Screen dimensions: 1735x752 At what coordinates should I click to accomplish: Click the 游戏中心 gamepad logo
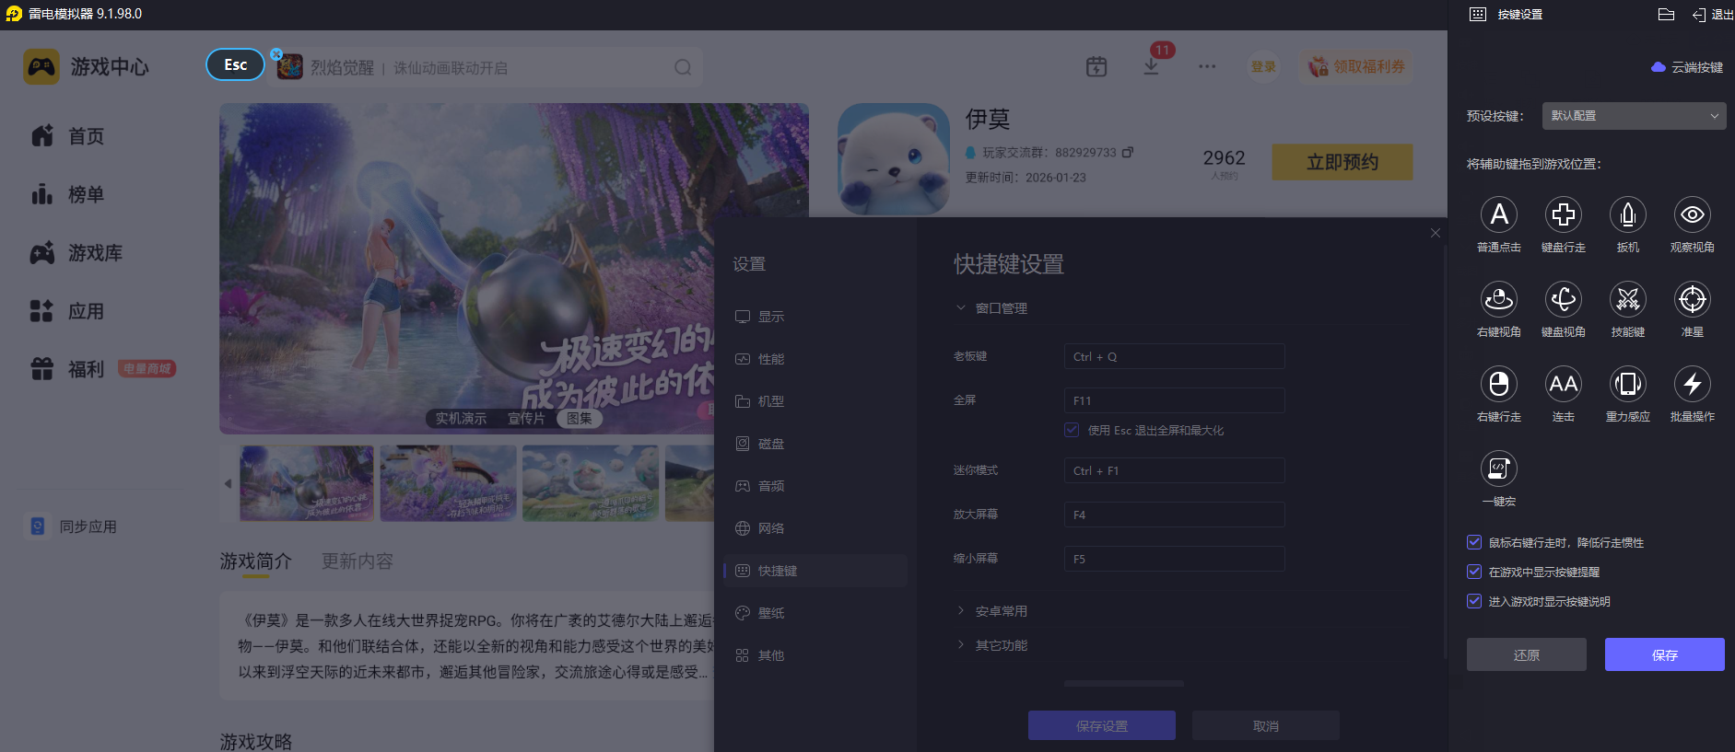[x=41, y=67]
